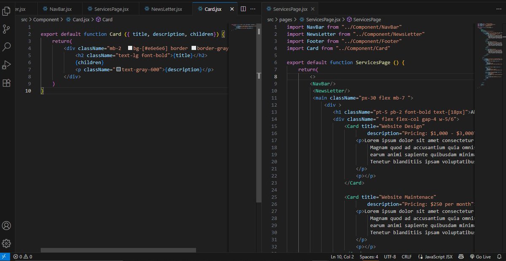
Task: Click '"Website Design"' title string
Action: [x=402, y=126]
